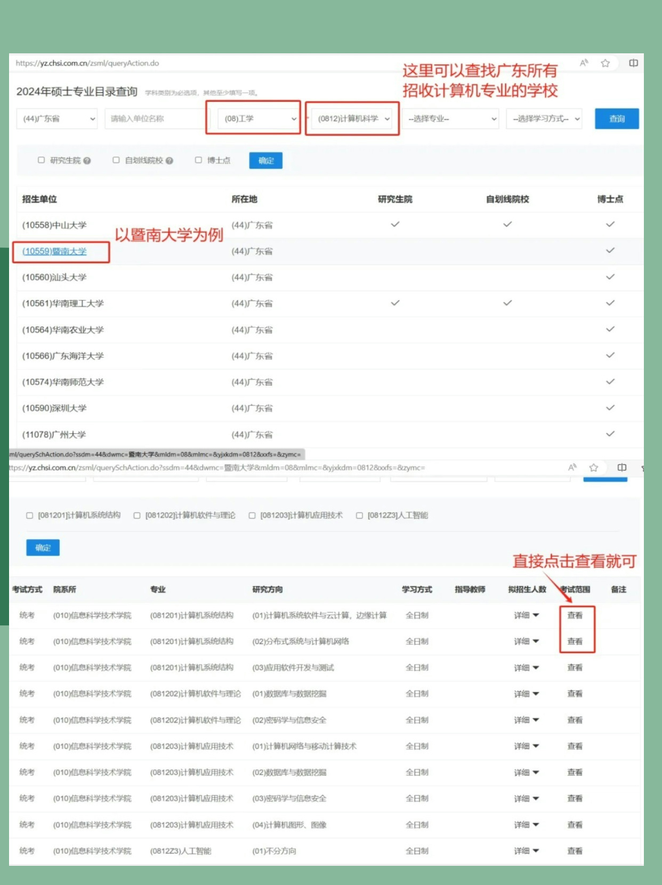
Task: Expand 详细 for 应用软件开发与测试 row
Action: point(527,667)
